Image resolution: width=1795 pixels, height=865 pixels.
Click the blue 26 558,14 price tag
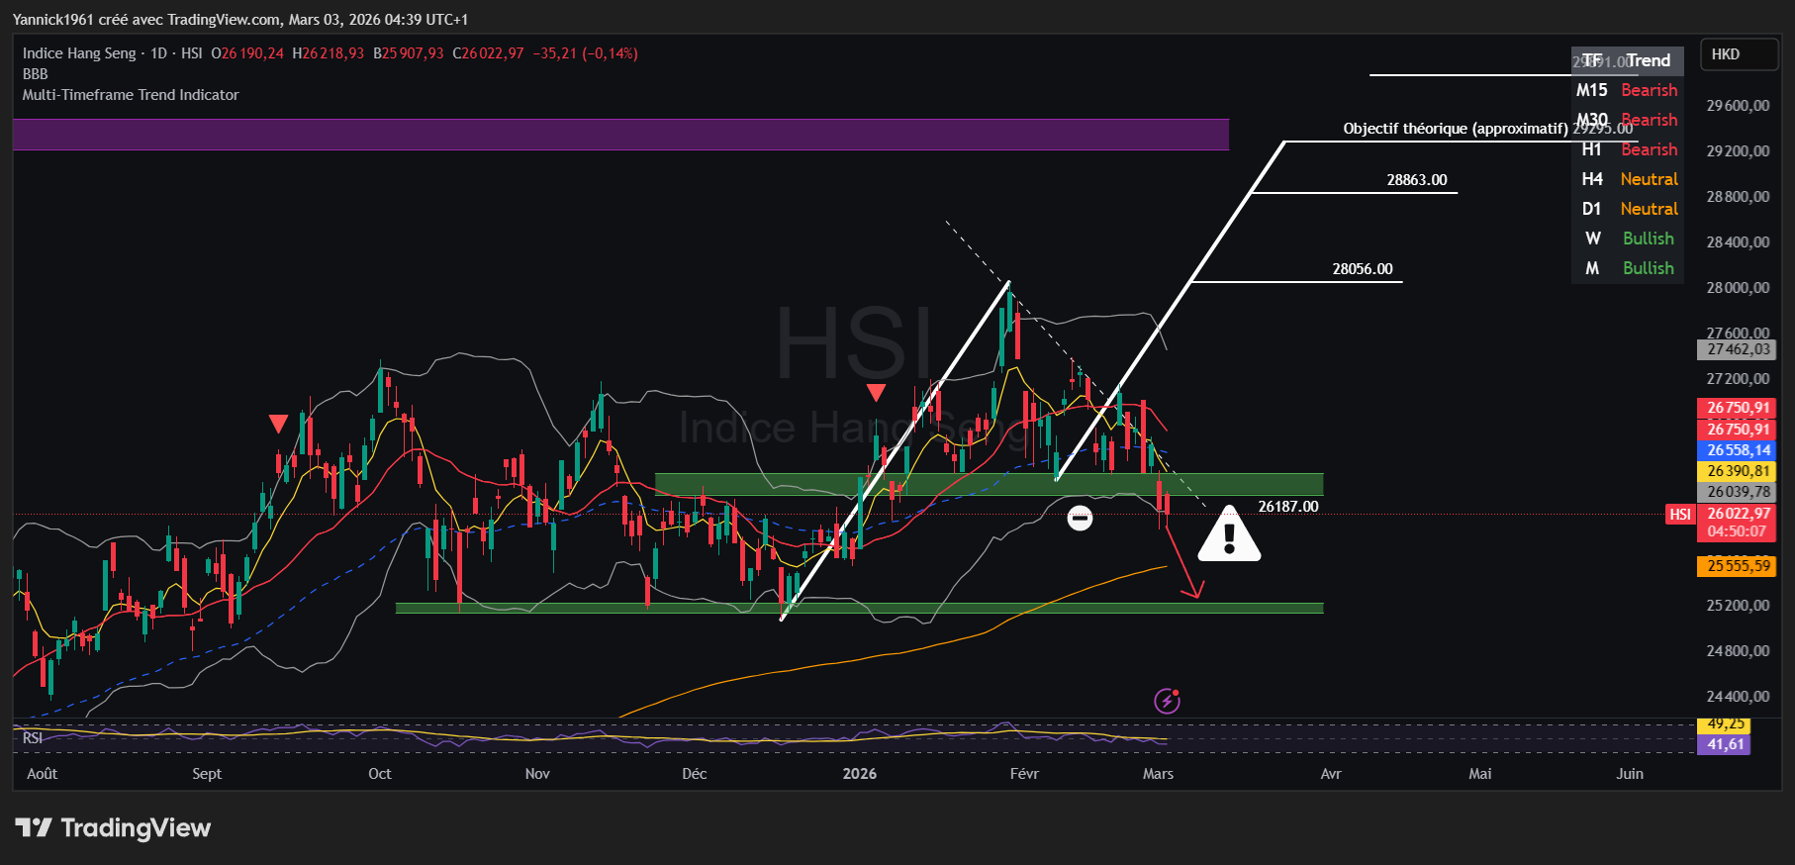coord(1737,450)
